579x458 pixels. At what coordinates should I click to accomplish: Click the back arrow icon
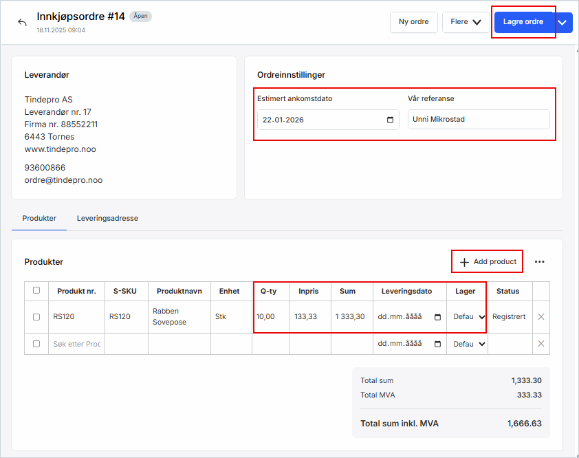click(x=22, y=22)
